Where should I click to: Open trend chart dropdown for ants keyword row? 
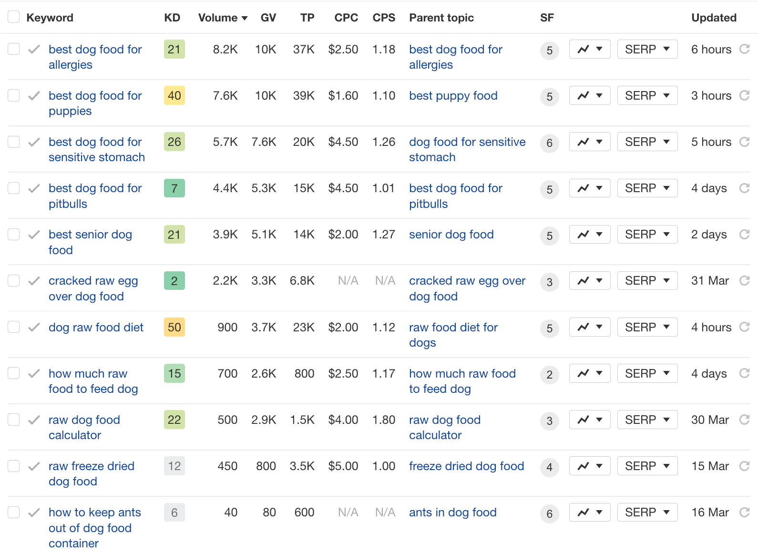click(590, 512)
